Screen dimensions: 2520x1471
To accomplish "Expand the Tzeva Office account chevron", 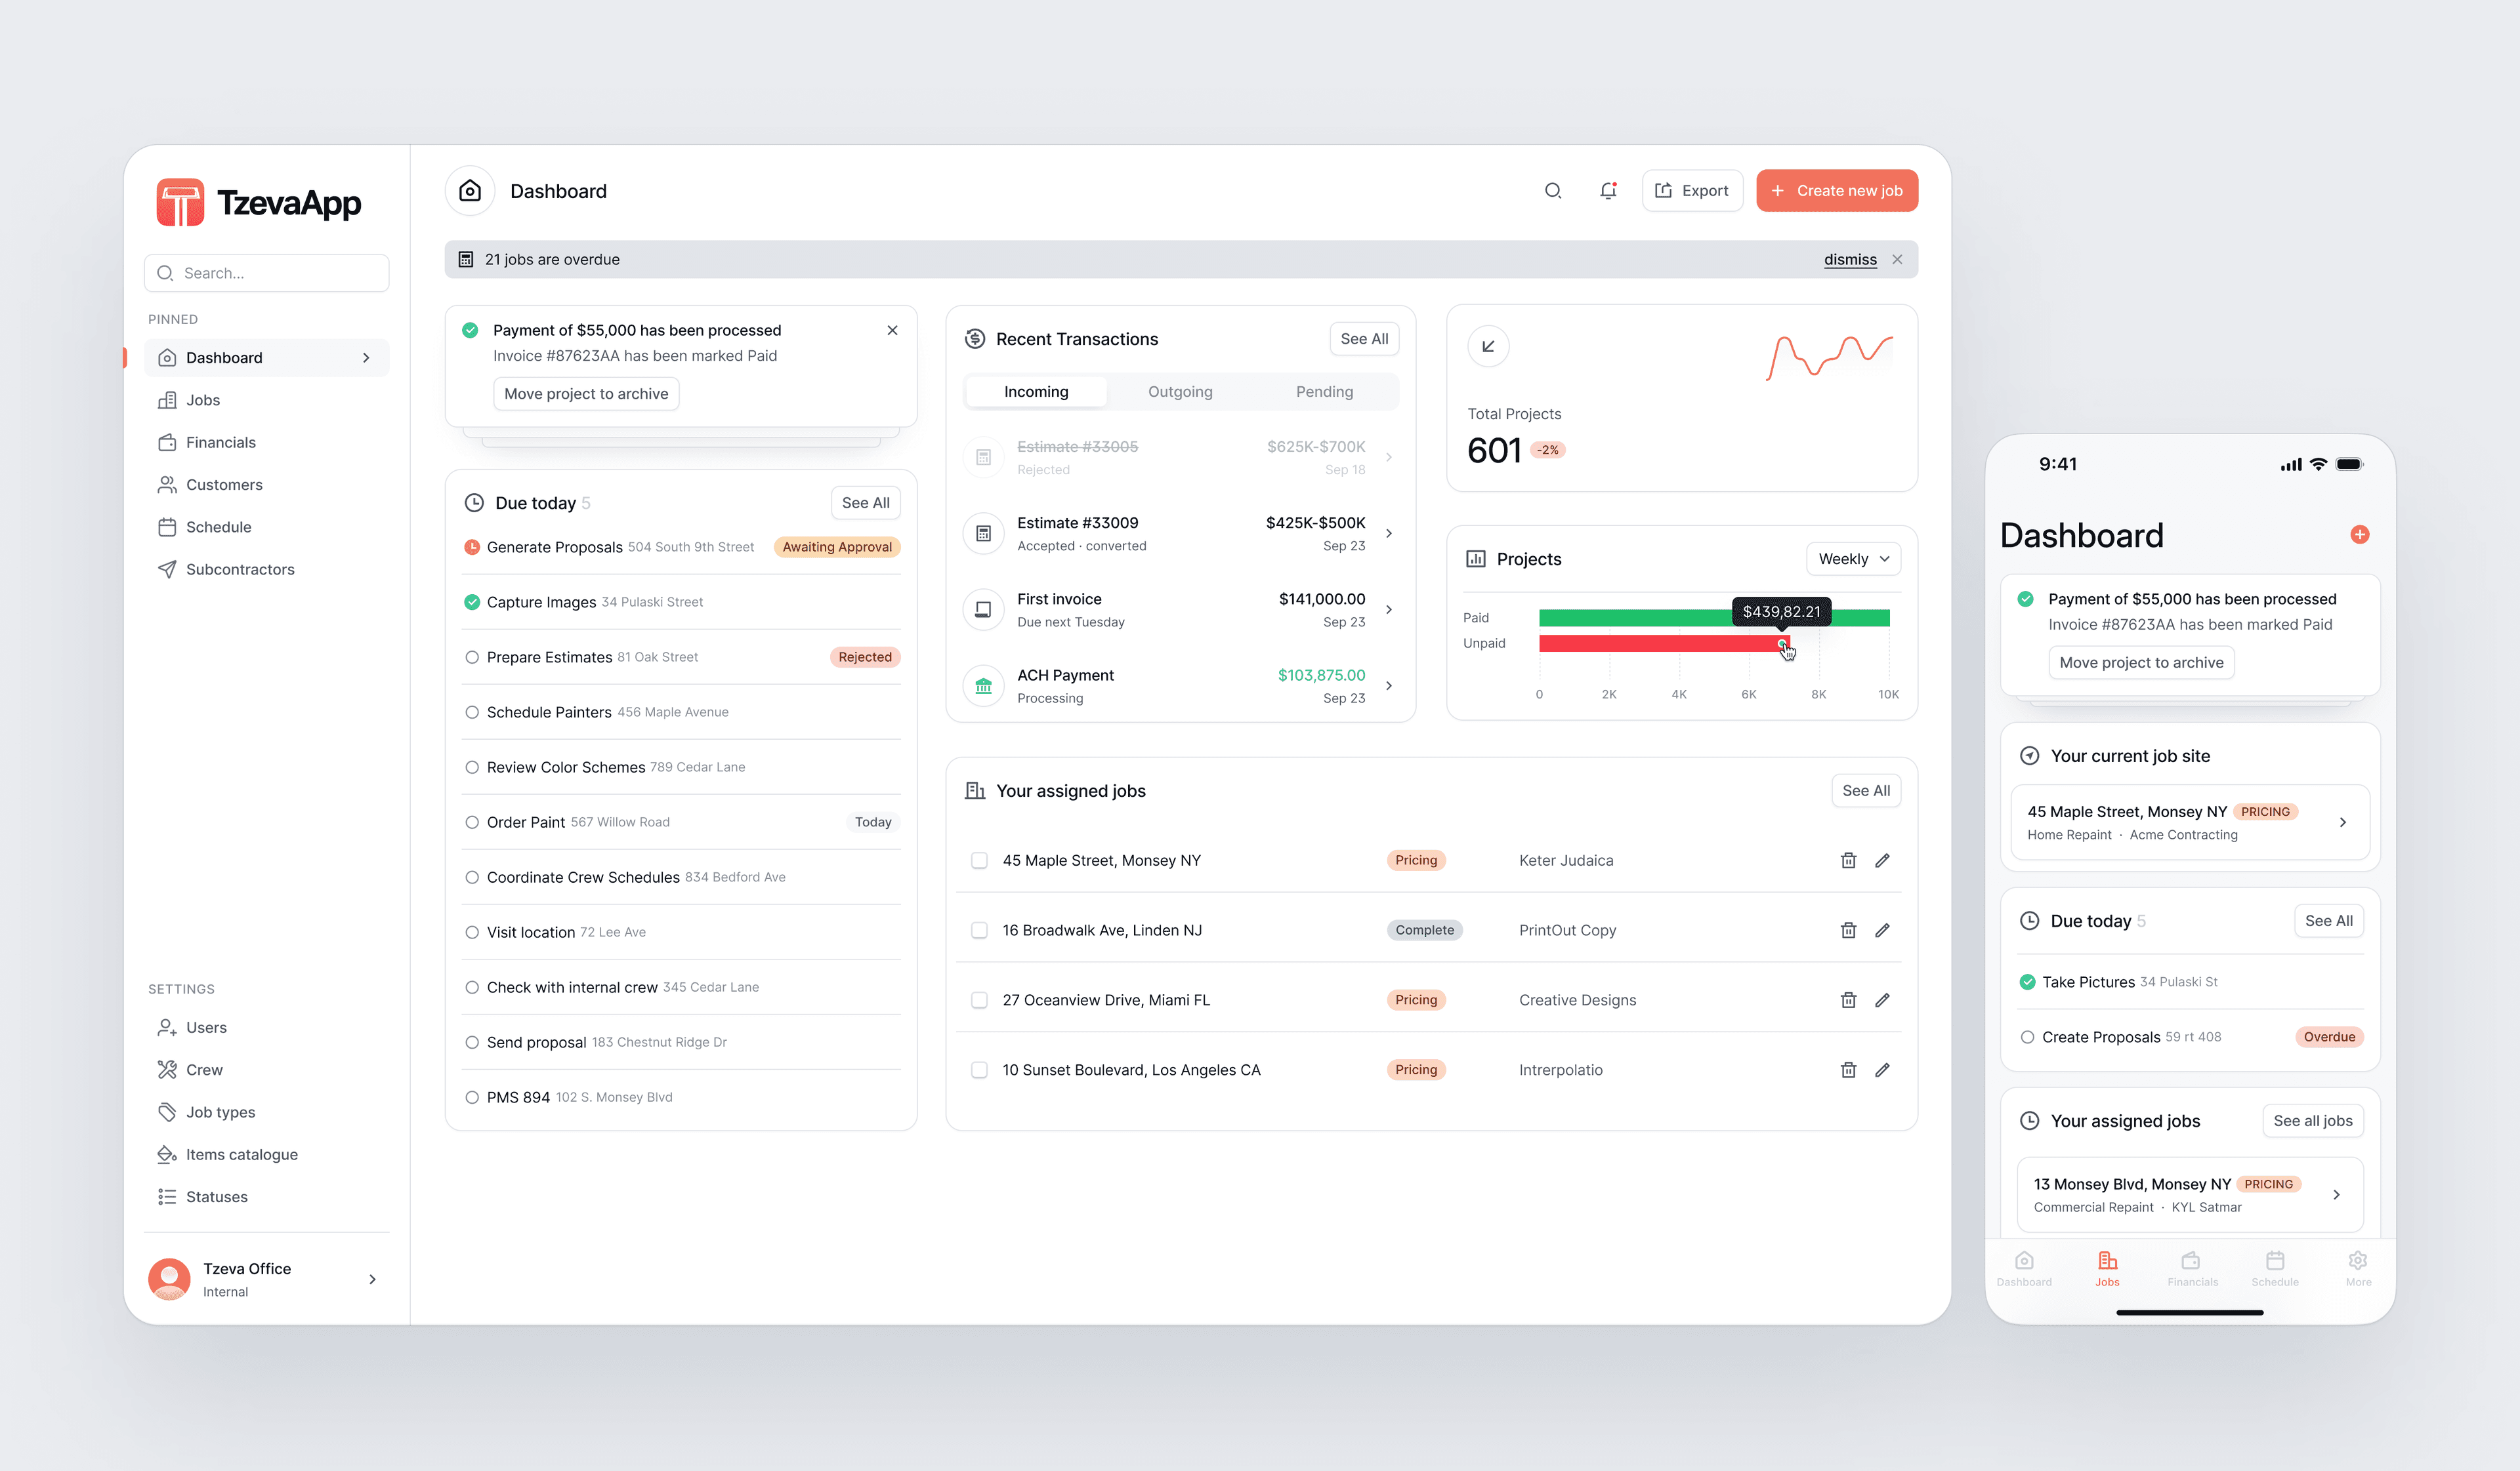I will point(372,1279).
